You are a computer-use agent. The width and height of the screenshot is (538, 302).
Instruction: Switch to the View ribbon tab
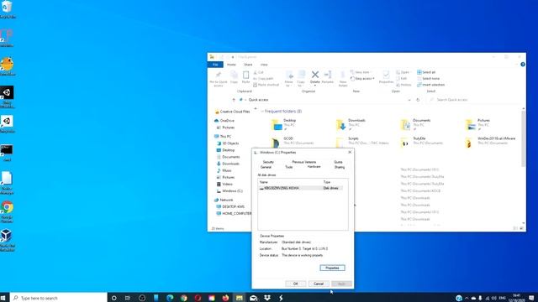point(264,65)
